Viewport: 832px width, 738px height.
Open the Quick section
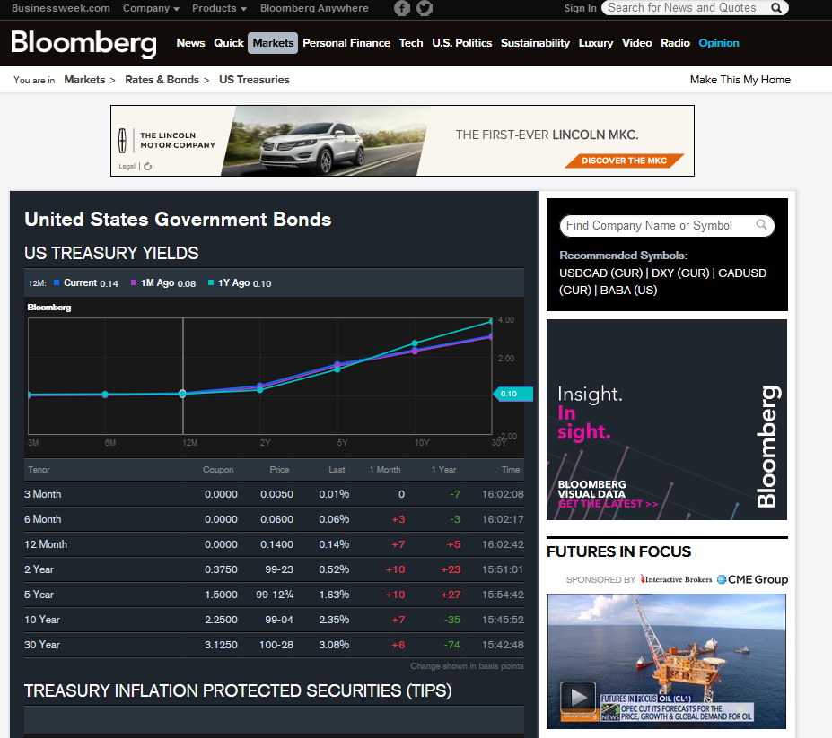(x=229, y=43)
